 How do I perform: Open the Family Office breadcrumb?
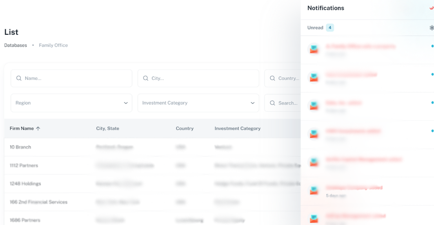pyautogui.click(x=53, y=45)
